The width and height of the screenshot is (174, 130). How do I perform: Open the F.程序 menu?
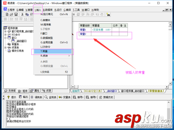point(11,10)
